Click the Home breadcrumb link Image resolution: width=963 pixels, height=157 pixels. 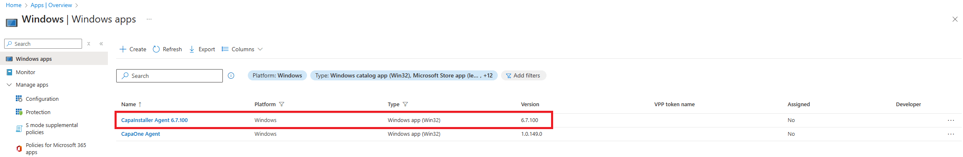[x=14, y=5]
